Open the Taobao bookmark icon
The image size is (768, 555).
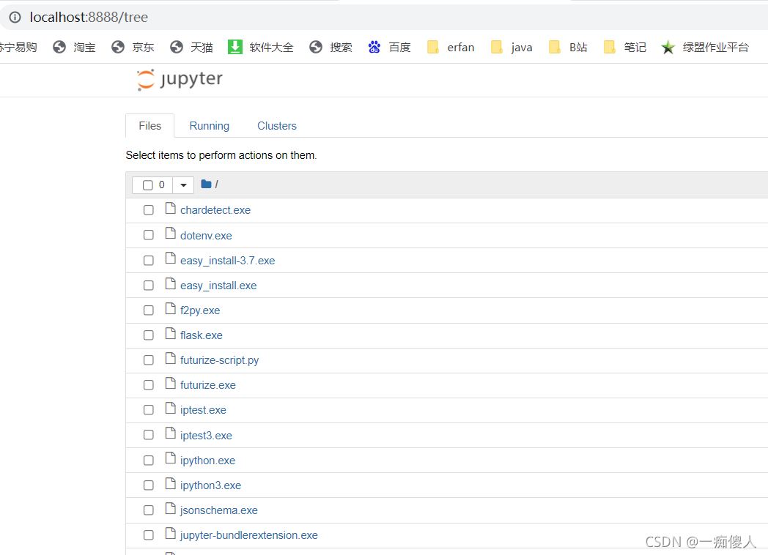coord(59,46)
